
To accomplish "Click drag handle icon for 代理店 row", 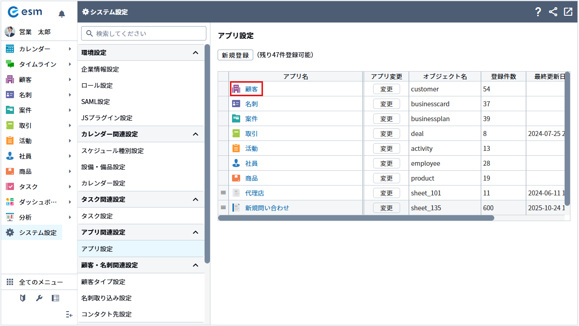I will [223, 193].
